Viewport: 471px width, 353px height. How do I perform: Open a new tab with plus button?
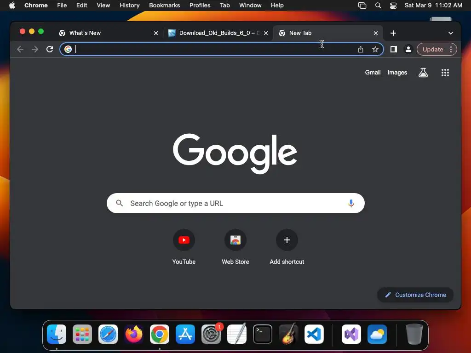[393, 33]
